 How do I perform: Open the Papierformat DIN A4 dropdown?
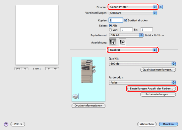tap(126, 35)
